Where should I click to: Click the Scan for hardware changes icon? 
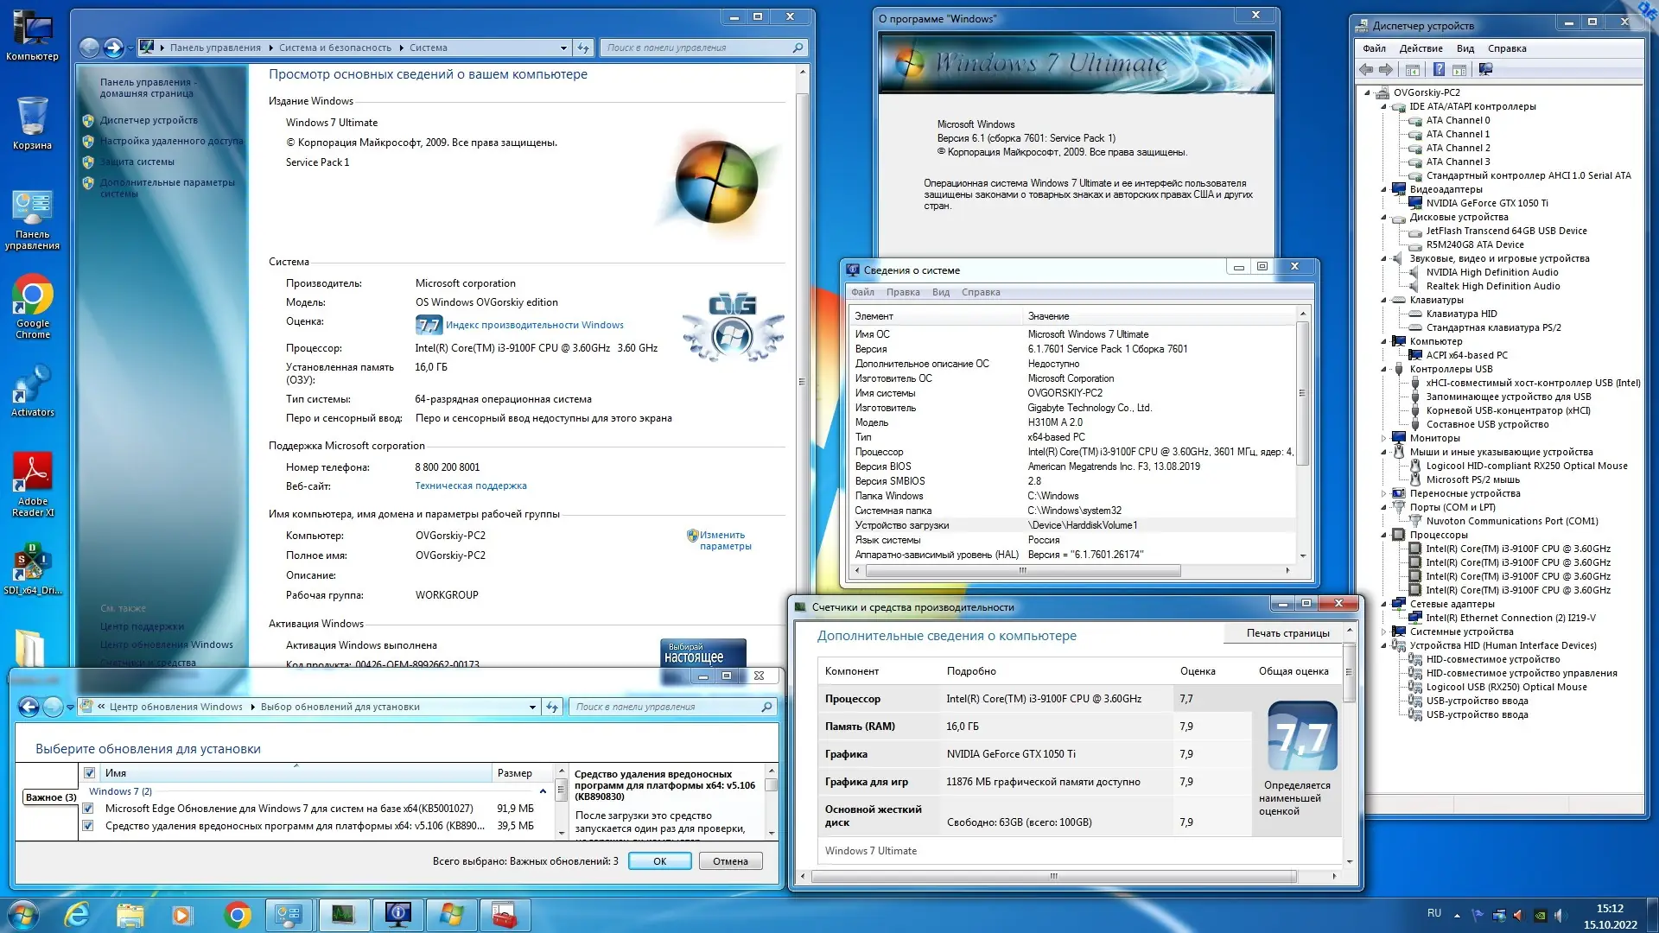tap(1485, 70)
